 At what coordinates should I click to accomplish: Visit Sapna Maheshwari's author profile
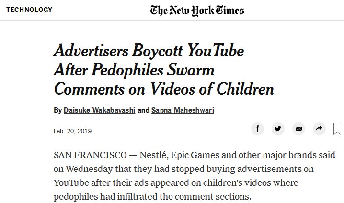pos(183,110)
